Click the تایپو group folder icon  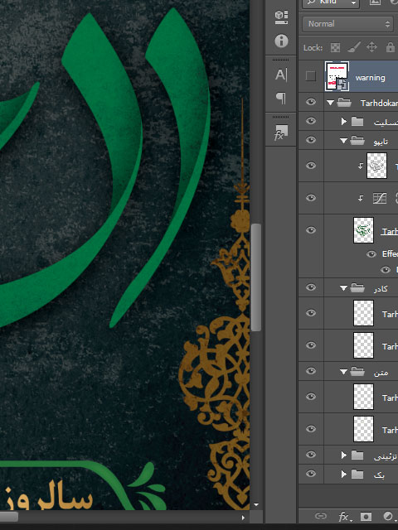coord(357,140)
